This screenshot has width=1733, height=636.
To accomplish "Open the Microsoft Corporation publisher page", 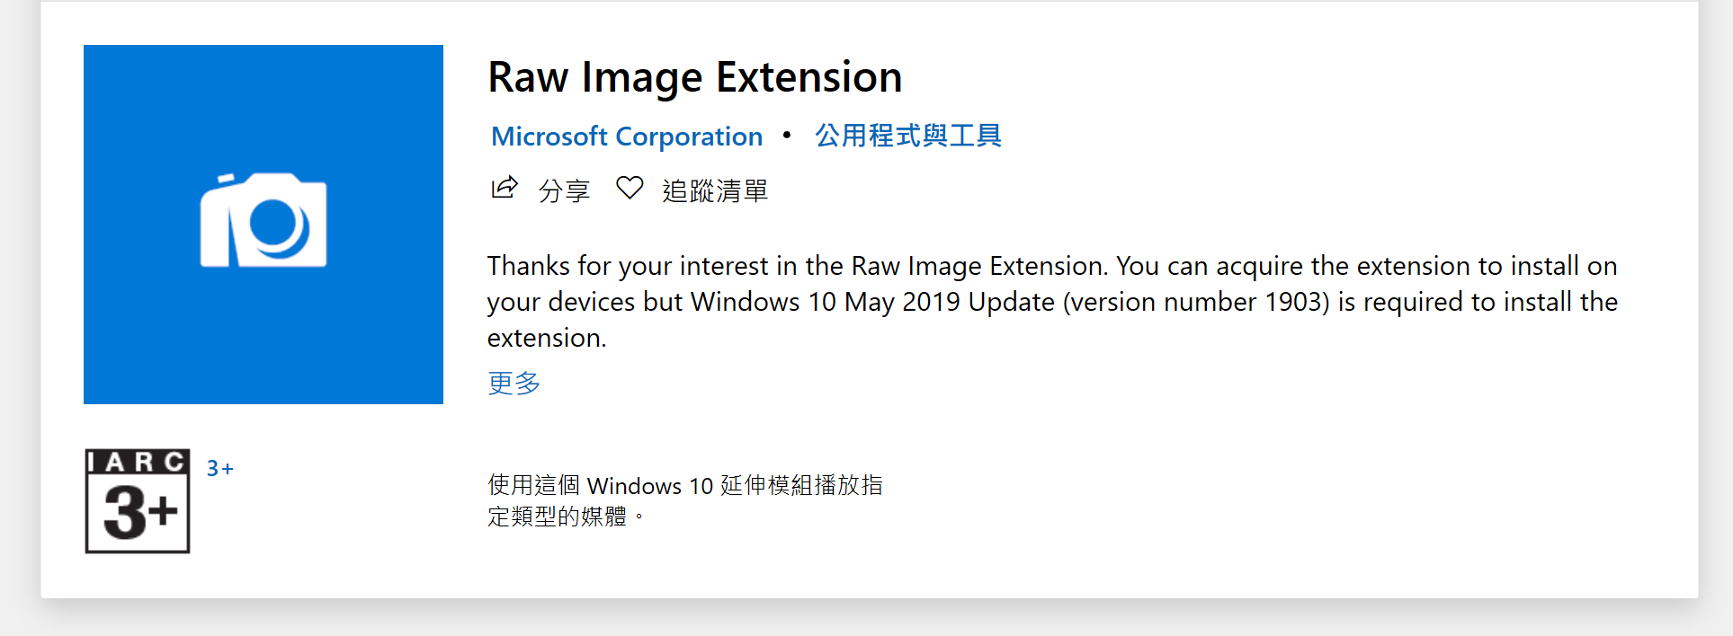I will tap(625, 136).
